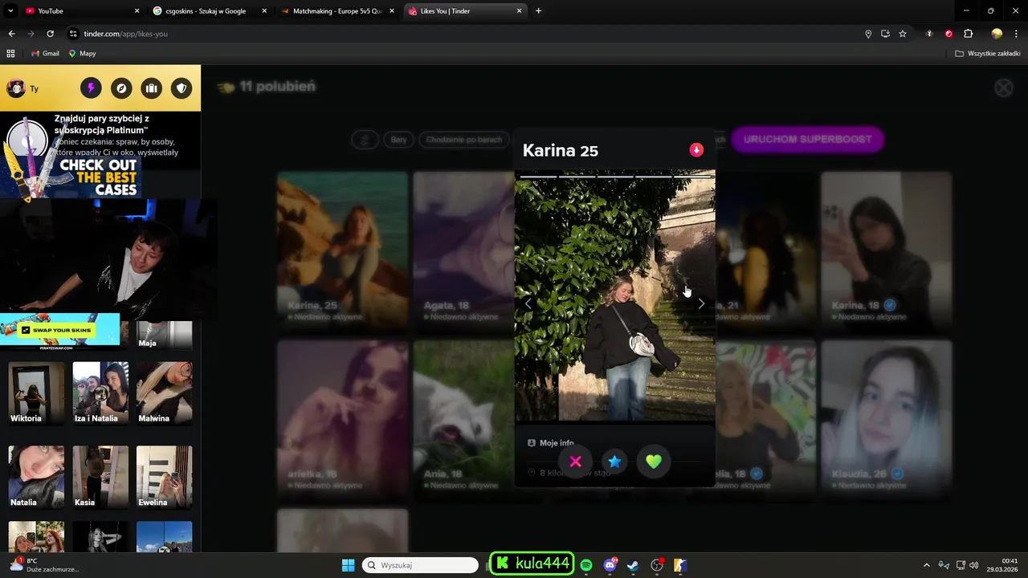Image resolution: width=1028 pixels, height=578 pixels.
Task: Close the likes view with X circle
Action: tap(1004, 88)
